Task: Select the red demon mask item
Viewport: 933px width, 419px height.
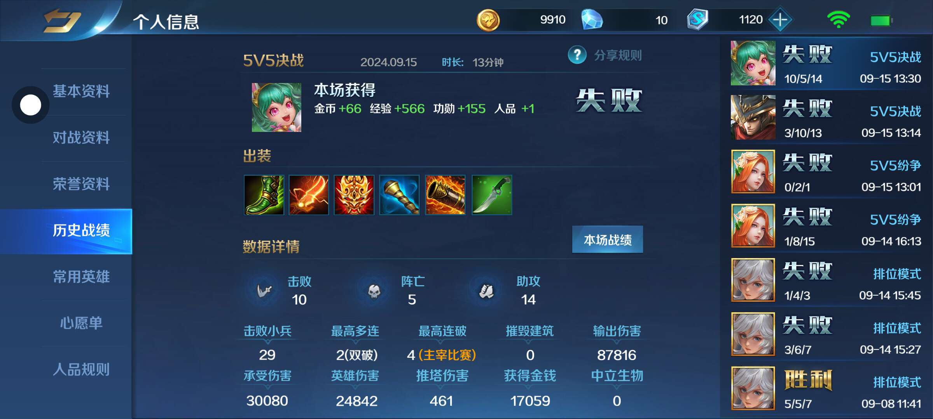Action: 354,195
